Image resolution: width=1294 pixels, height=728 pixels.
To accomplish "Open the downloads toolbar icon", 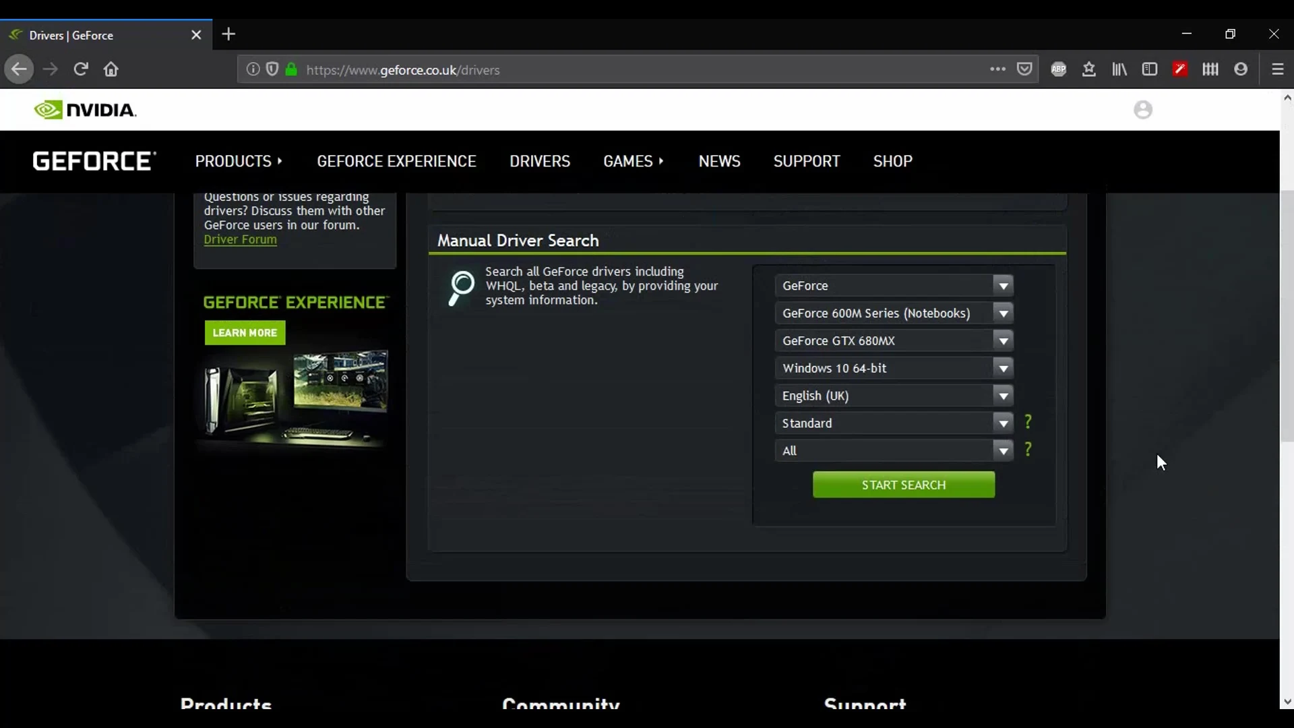I will click(x=1089, y=69).
